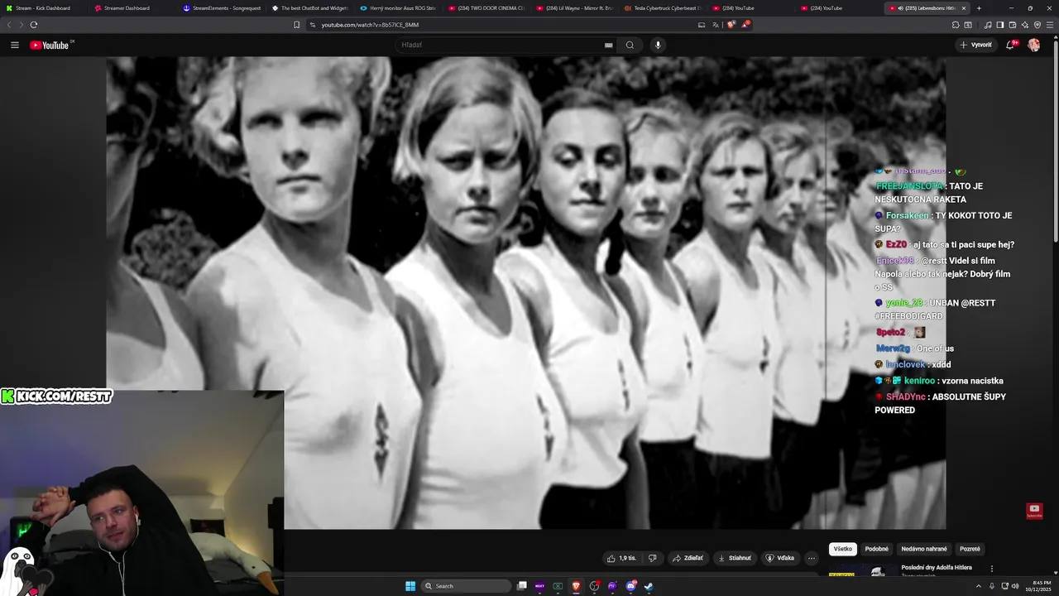Open the on-screen keyboard in search box
Viewport: 1059px width, 596px height.
[609, 45]
